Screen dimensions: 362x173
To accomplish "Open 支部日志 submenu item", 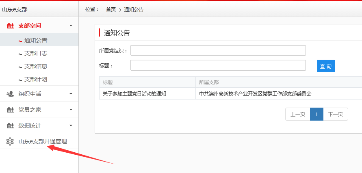I will 36,53.
